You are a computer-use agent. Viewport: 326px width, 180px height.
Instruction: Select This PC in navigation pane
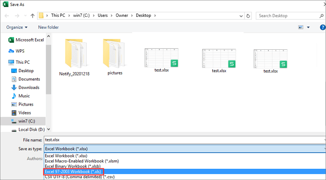[19, 62]
